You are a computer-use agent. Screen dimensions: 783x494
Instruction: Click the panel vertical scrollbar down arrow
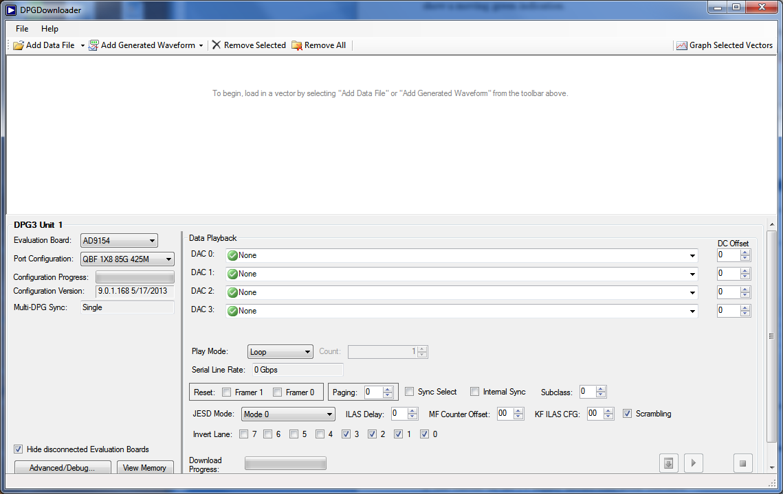click(x=772, y=467)
